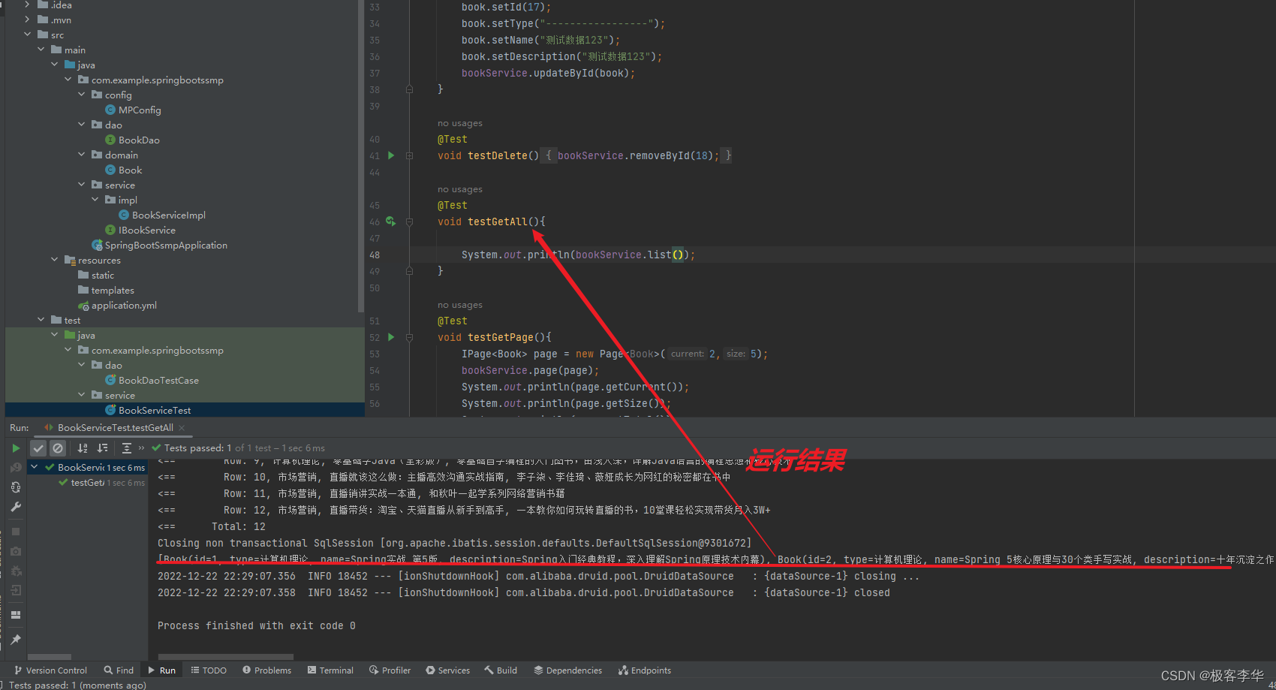Click the Dump Threads camera icon
This screenshot has width=1276, height=690.
click(16, 551)
